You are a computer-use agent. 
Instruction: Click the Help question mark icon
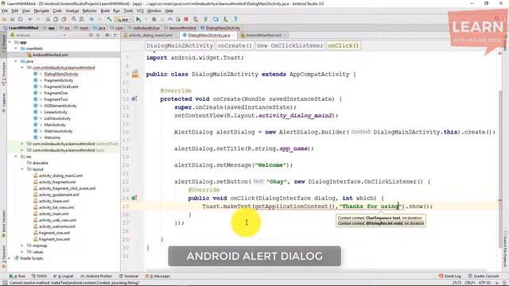pyautogui.click(x=235, y=19)
